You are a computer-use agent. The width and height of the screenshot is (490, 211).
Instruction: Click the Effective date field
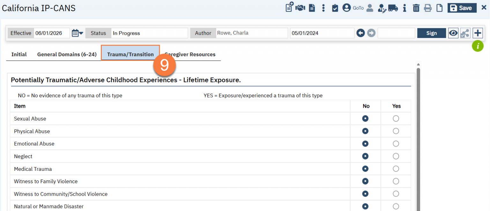tap(52, 33)
